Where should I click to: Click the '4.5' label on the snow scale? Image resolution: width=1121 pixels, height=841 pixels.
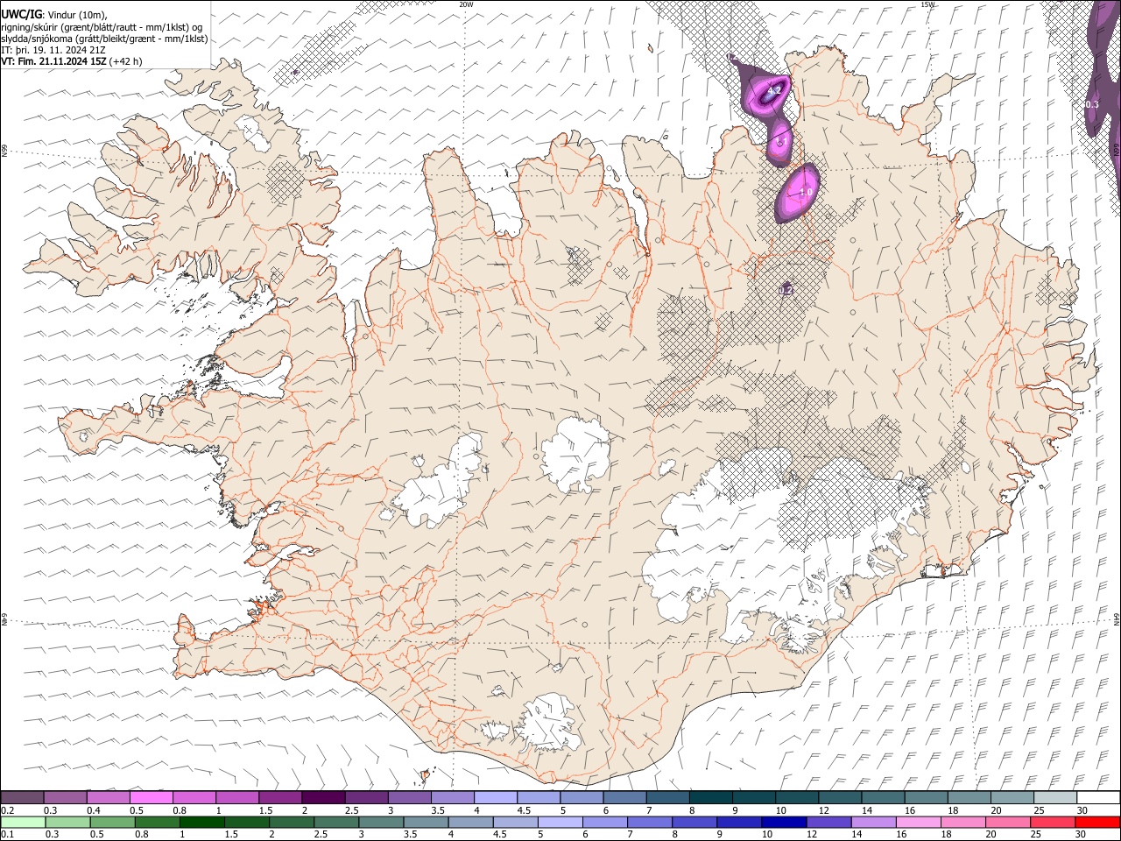coord(524,810)
